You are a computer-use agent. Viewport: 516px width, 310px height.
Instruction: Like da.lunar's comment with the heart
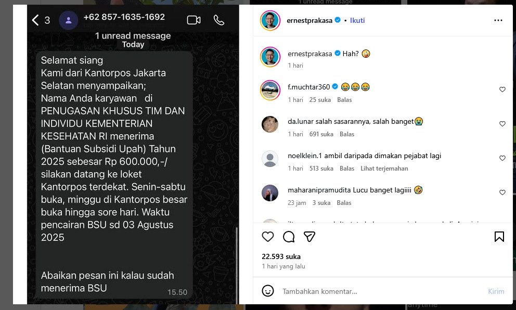(502, 124)
